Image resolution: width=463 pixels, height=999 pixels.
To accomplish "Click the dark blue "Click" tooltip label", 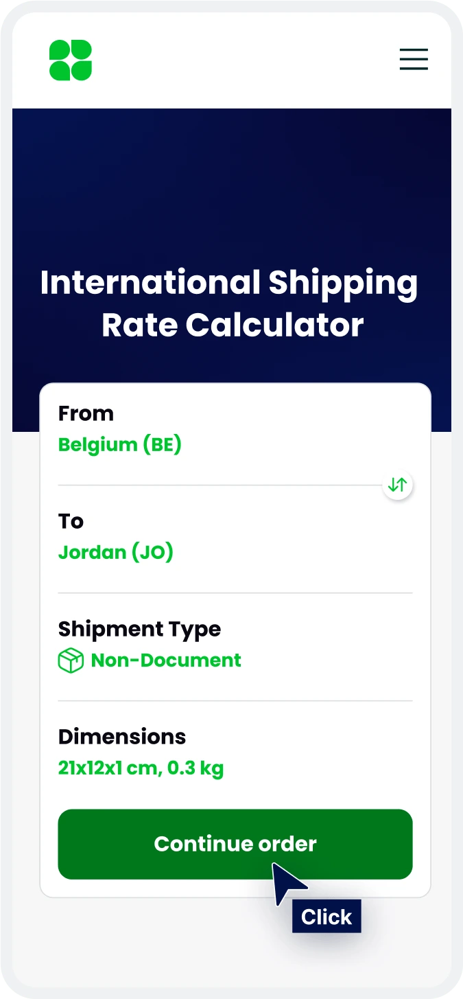I will pos(327,917).
